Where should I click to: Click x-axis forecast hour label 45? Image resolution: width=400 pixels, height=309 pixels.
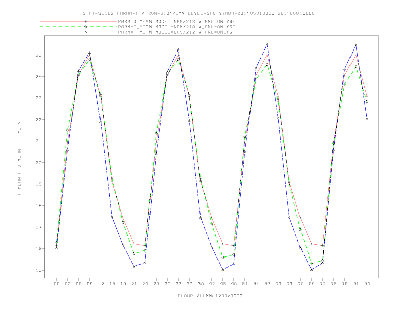(x=223, y=284)
